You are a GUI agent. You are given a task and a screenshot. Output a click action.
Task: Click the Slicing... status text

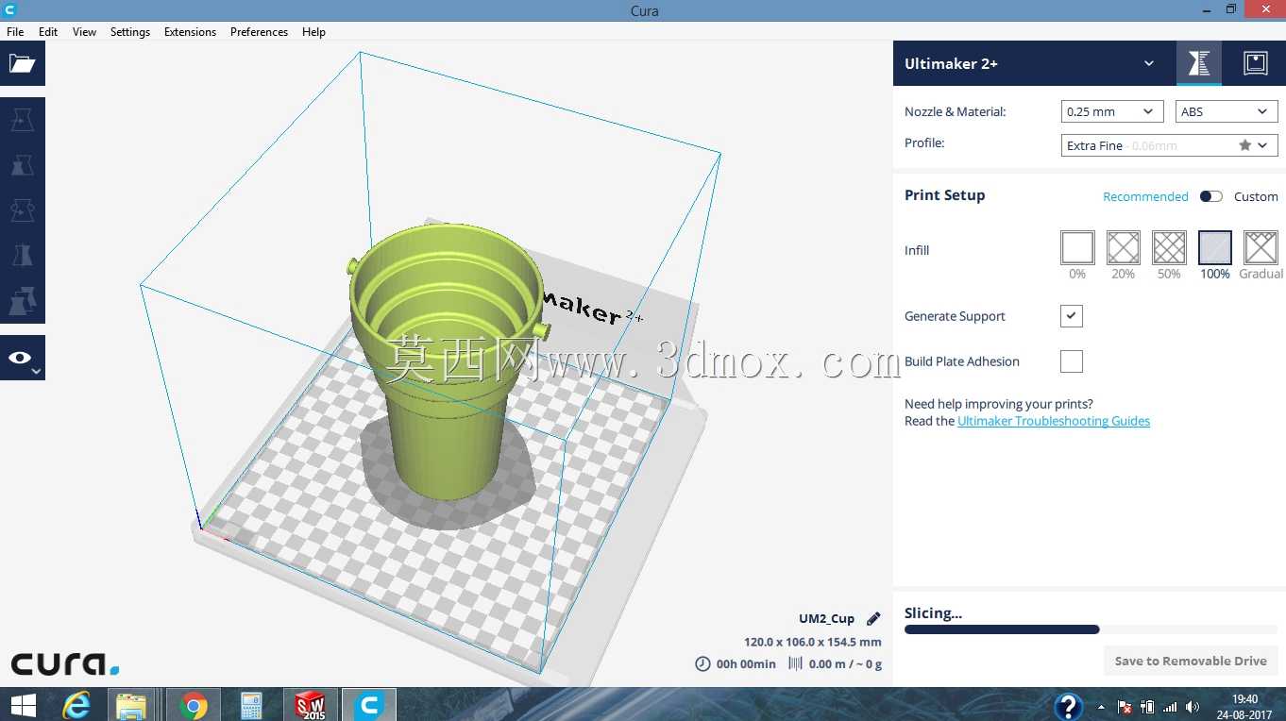point(933,613)
